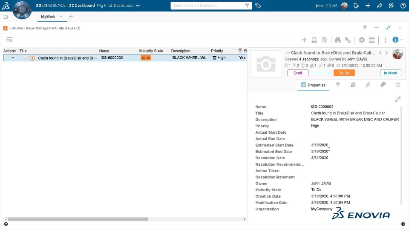Open the attachments paperclip tab

click(368, 85)
